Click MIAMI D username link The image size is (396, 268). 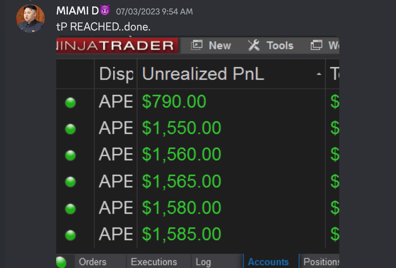77,11
